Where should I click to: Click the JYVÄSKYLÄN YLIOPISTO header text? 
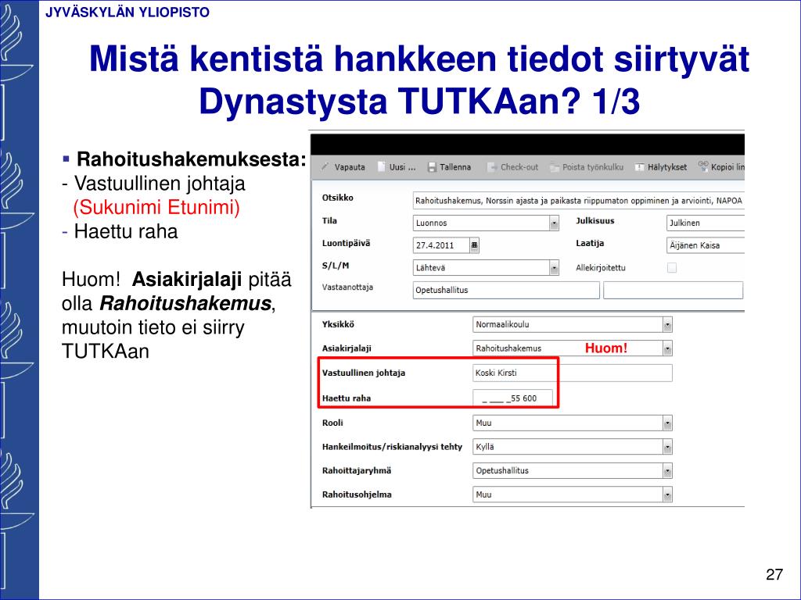128,12
